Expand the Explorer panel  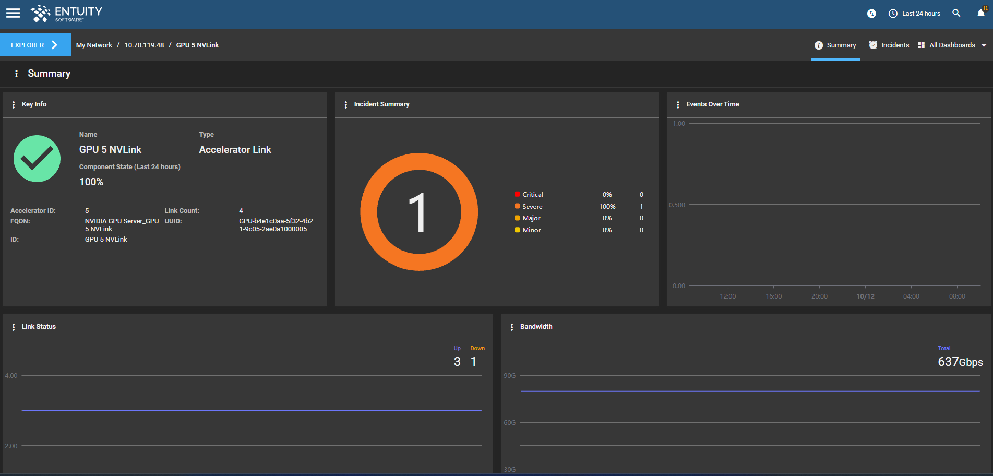click(35, 45)
